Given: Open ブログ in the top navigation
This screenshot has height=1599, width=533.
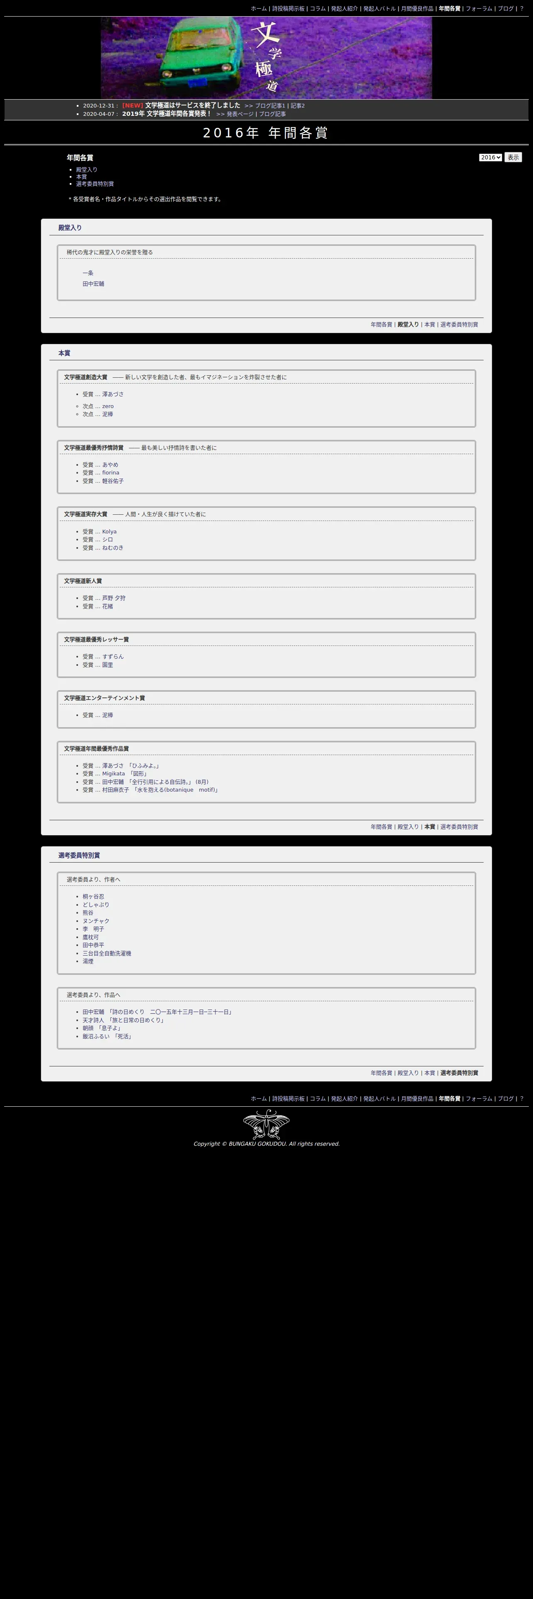Looking at the screenshot, I should 506,9.
